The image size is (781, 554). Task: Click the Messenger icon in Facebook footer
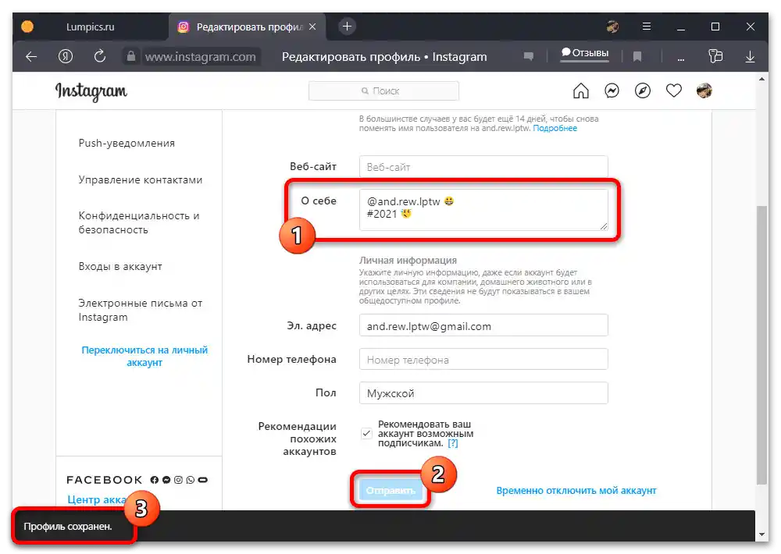[x=166, y=480]
